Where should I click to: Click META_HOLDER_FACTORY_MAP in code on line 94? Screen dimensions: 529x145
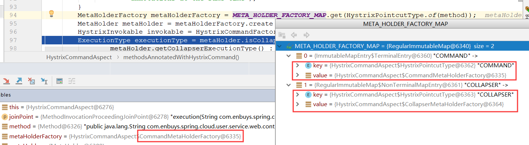pyautogui.click(x=279, y=15)
